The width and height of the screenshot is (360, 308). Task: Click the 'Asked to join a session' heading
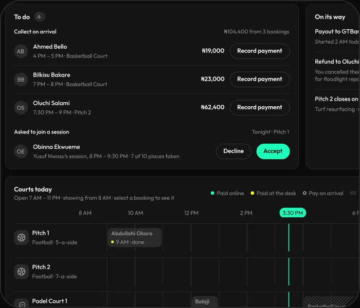point(42,132)
